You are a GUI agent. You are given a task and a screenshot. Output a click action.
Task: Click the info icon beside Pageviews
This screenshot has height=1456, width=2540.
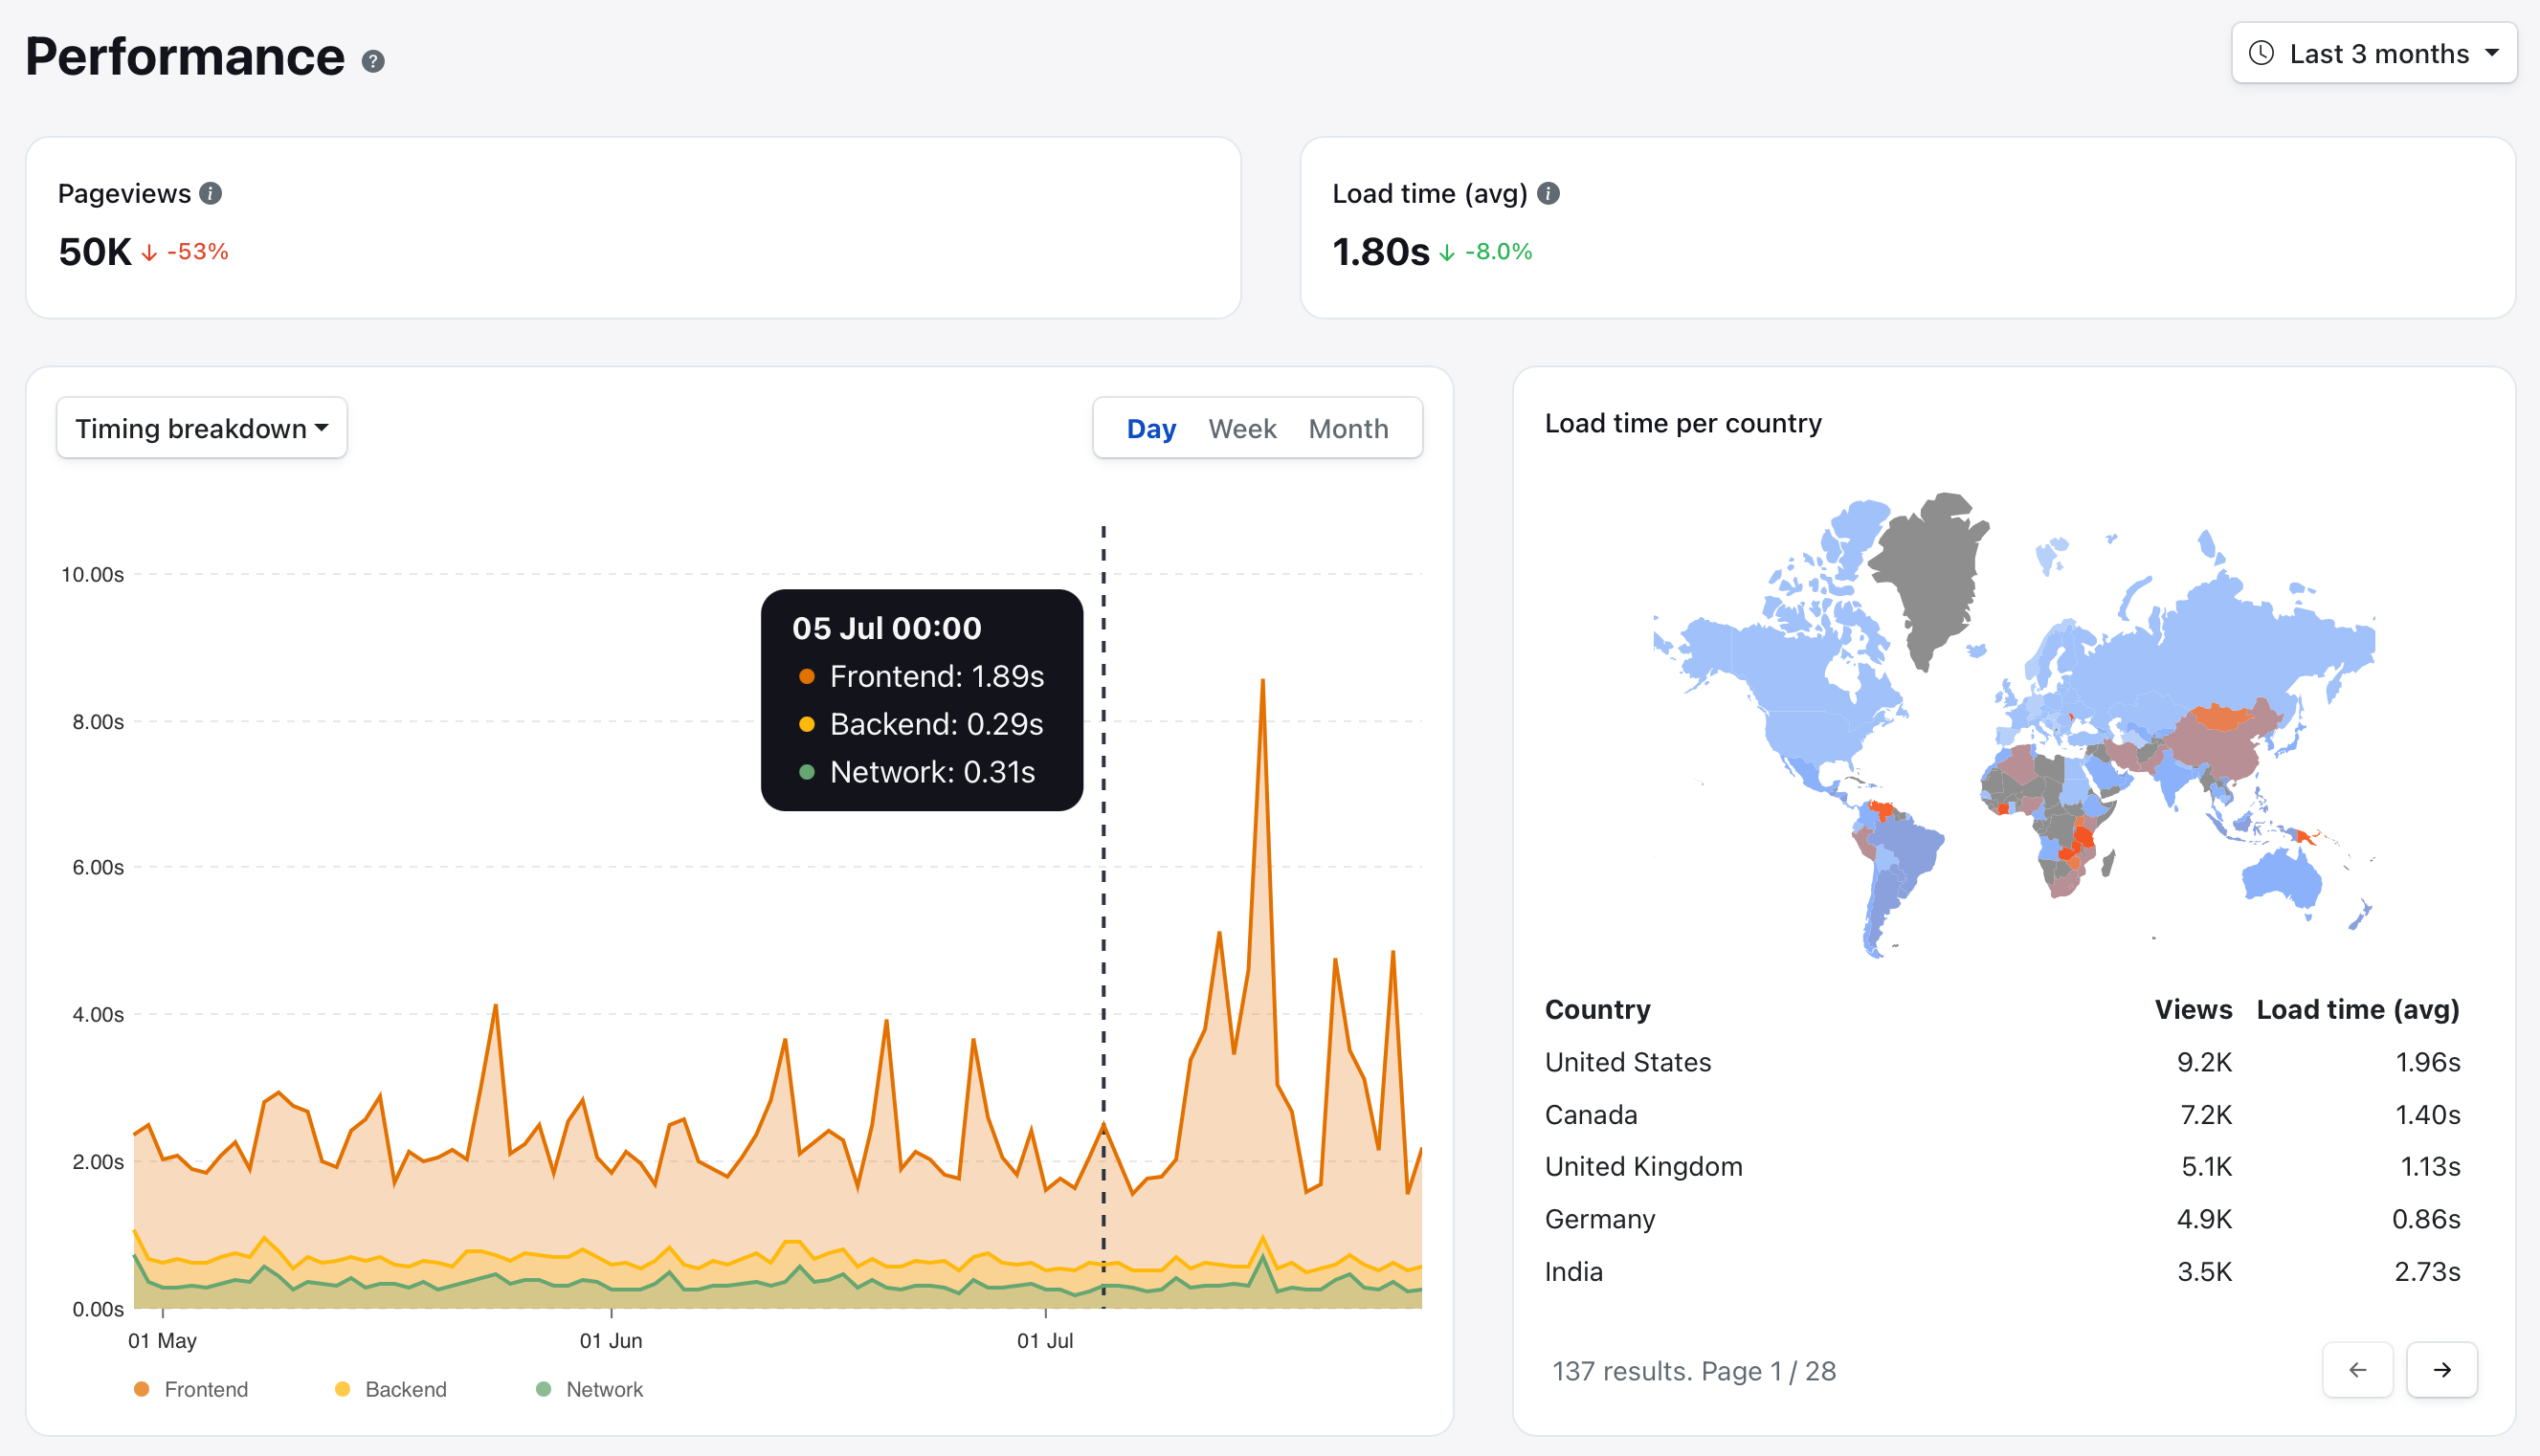pyautogui.click(x=211, y=193)
